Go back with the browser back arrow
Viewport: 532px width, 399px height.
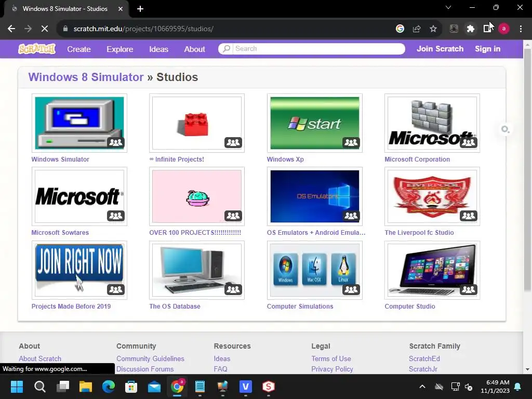coord(11,29)
